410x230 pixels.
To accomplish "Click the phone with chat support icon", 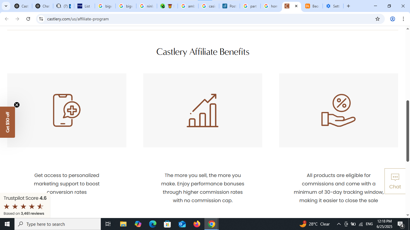I will 67,110.
